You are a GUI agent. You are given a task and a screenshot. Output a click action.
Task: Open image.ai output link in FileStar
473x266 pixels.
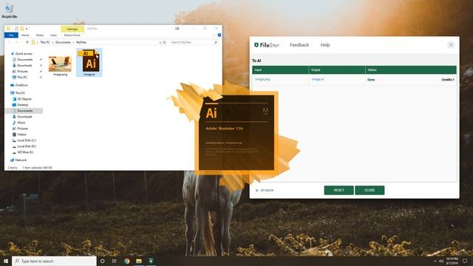click(318, 79)
